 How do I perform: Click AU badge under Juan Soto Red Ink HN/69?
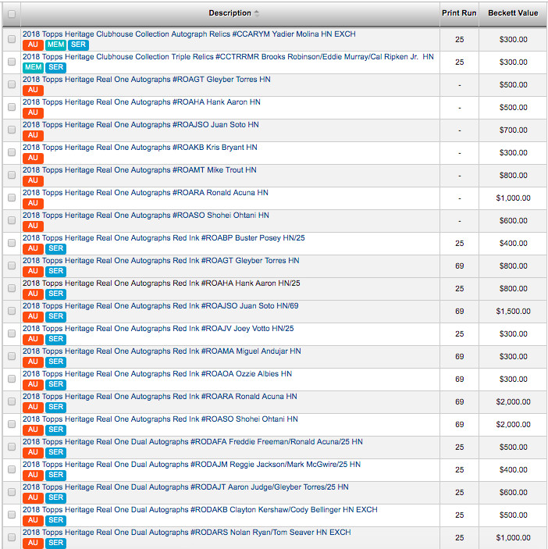33,316
